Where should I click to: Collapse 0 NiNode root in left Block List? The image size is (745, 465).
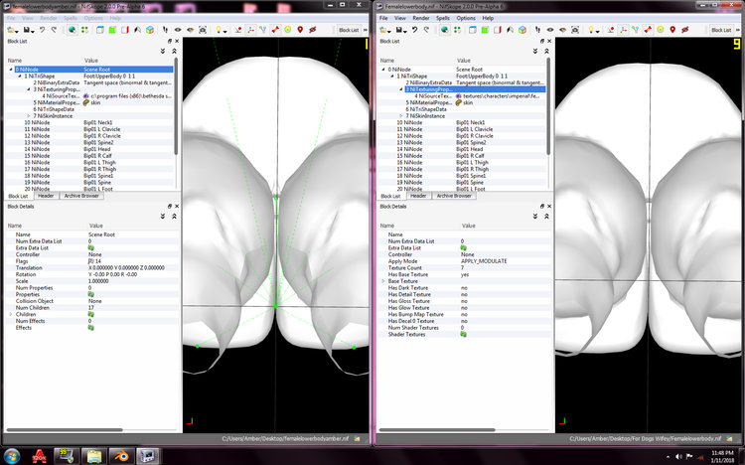pyautogui.click(x=11, y=70)
